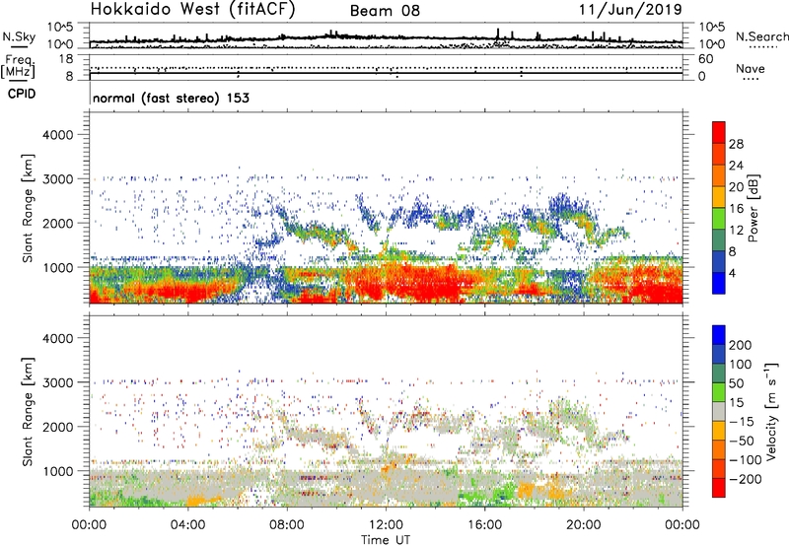The height and width of the screenshot is (546, 789).
Task: Click the "100" label on Velocity colorbar
Action: click(741, 365)
